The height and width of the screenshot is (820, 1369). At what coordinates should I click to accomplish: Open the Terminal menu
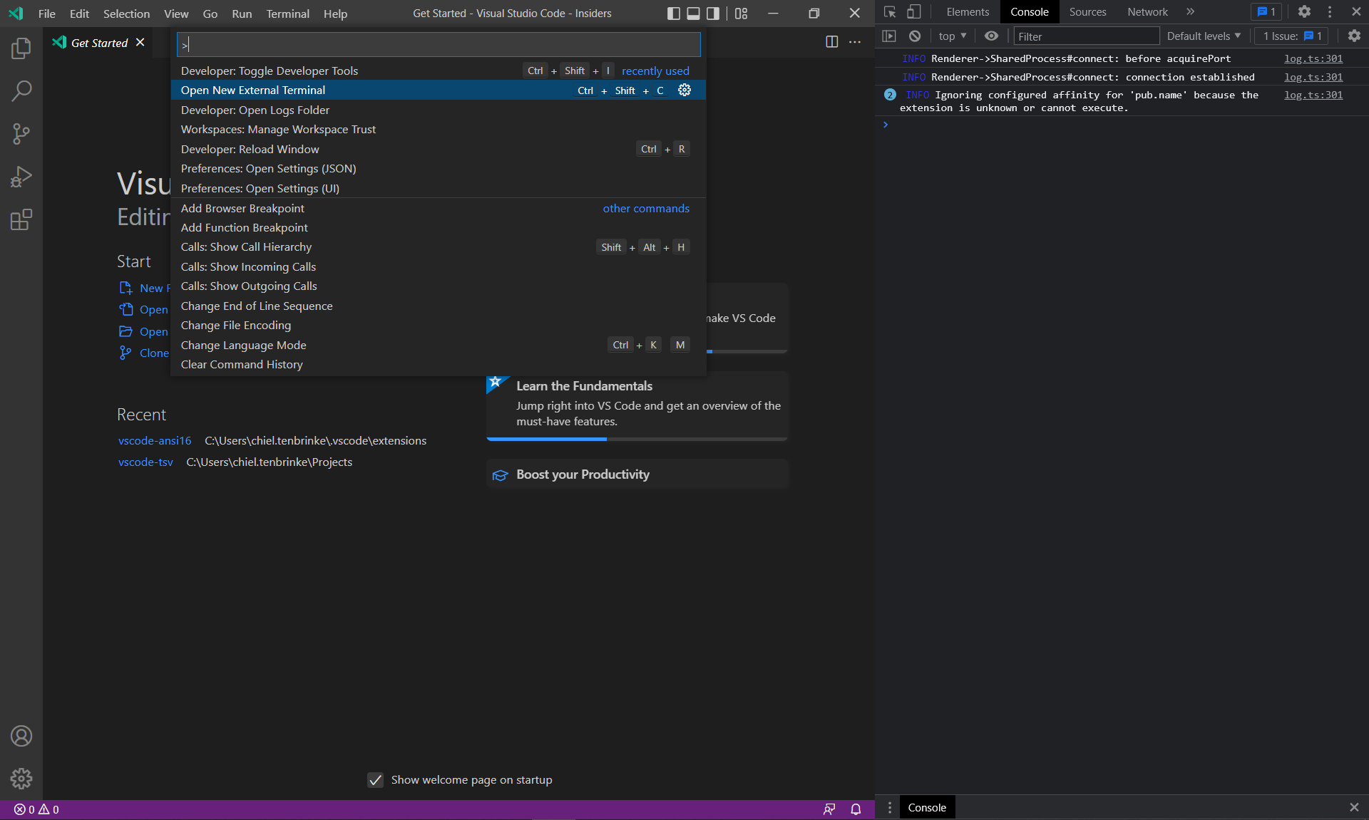pyautogui.click(x=287, y=14)
